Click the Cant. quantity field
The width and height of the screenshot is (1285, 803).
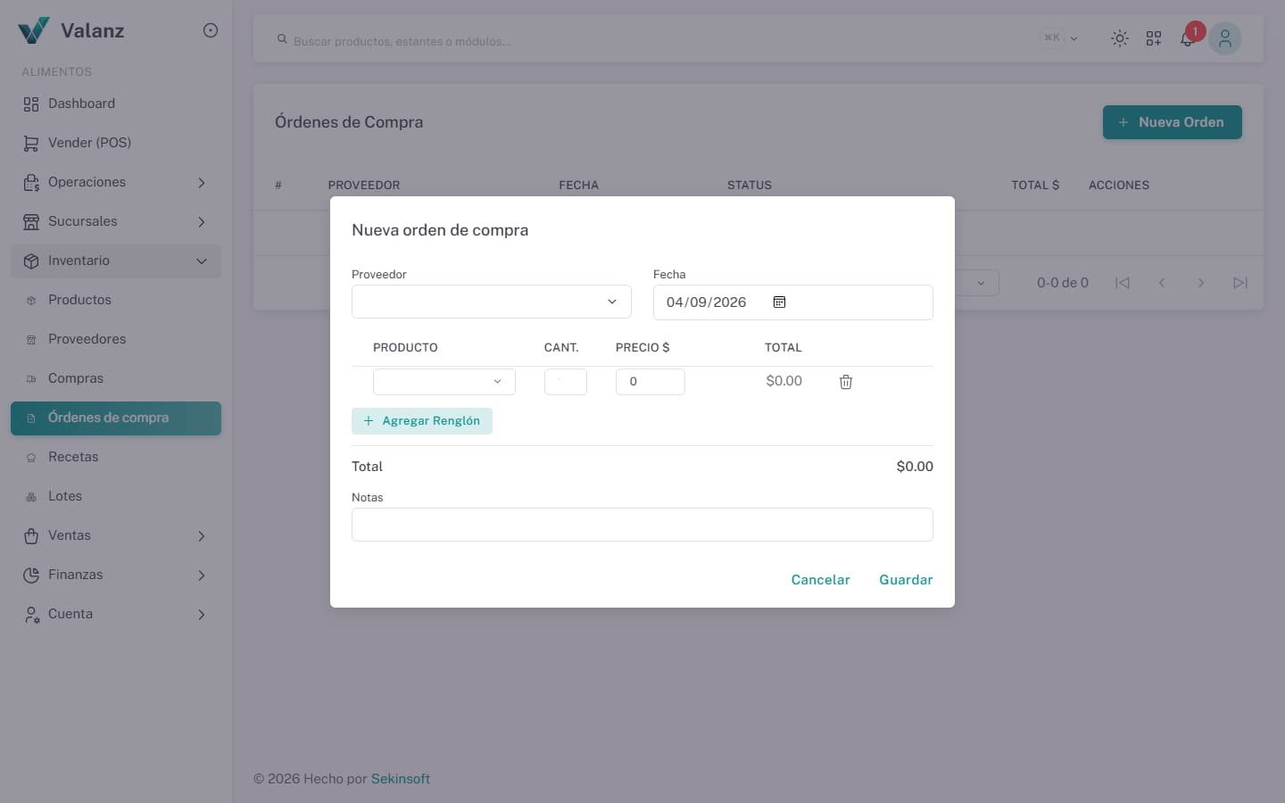pos(566,381)
